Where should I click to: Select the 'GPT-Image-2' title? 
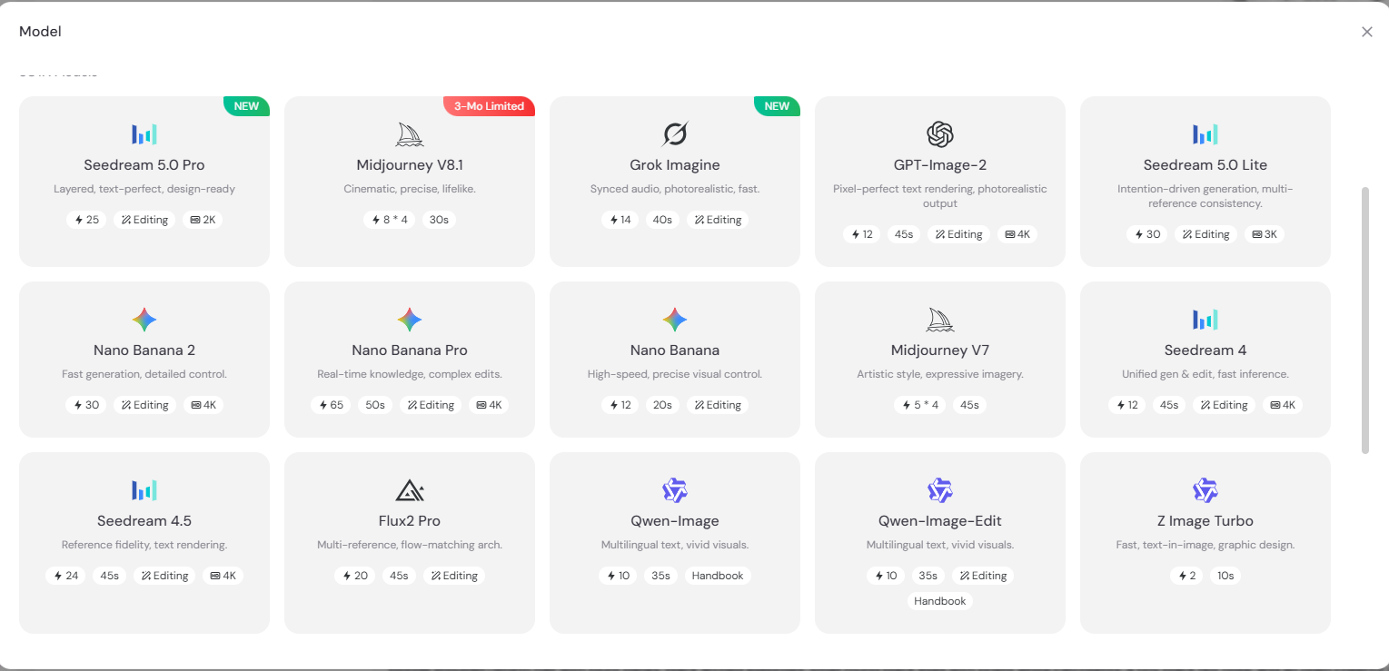pos(940,165)
